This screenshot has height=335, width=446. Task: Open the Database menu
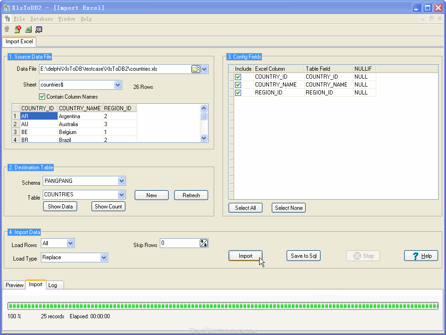pos(41,19)
